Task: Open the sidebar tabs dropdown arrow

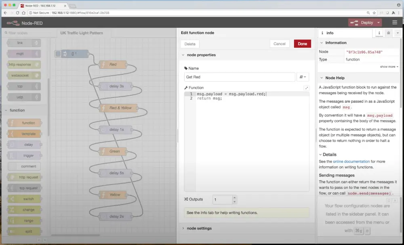Action: point(398,33)
